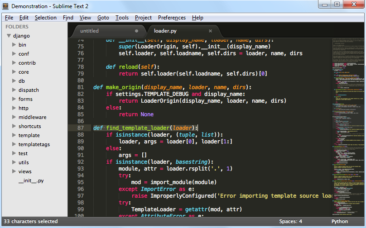
Task: Expand the contrib folder arrow
Action: 14,63
